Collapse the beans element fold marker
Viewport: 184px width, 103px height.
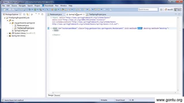[x=51, y=18]
